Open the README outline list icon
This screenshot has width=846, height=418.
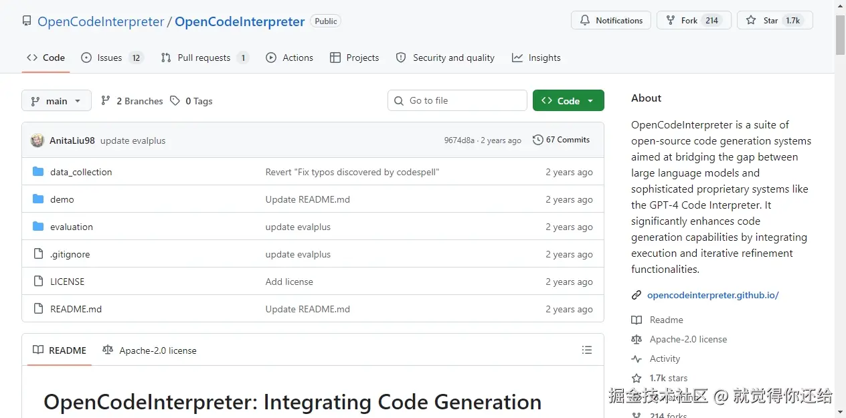point(587,350)
